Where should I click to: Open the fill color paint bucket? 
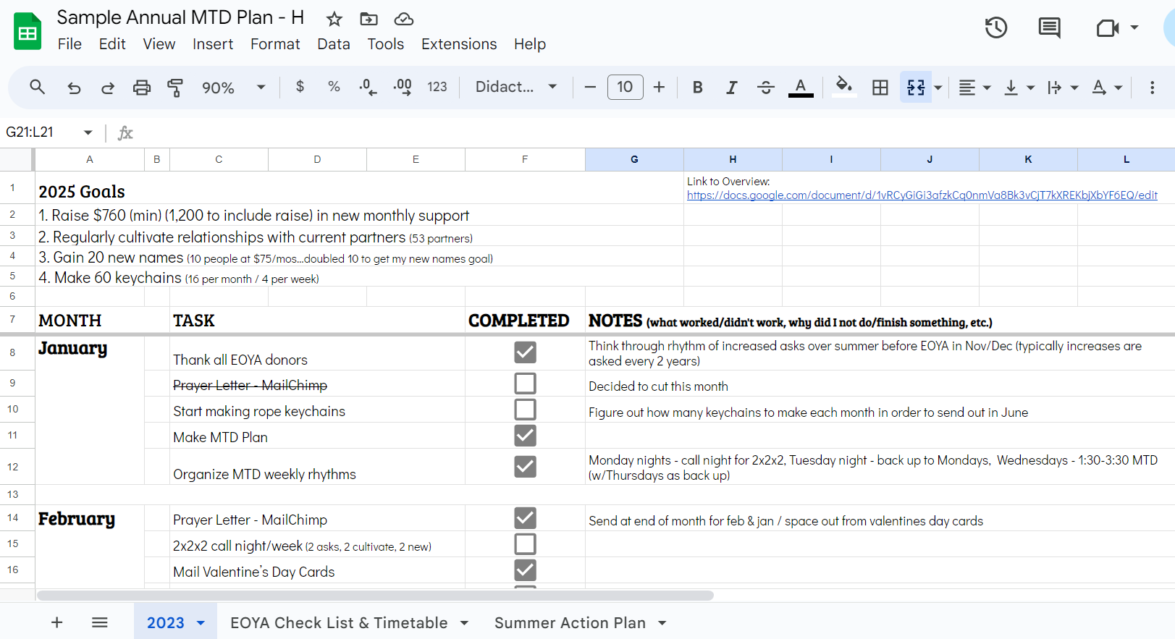(843, 86)
